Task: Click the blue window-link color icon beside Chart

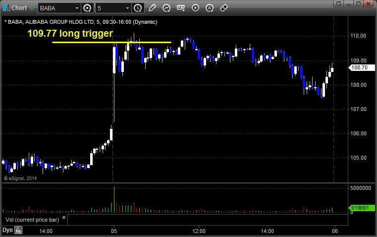Action: pyautogui.click(x=6, y=8)
